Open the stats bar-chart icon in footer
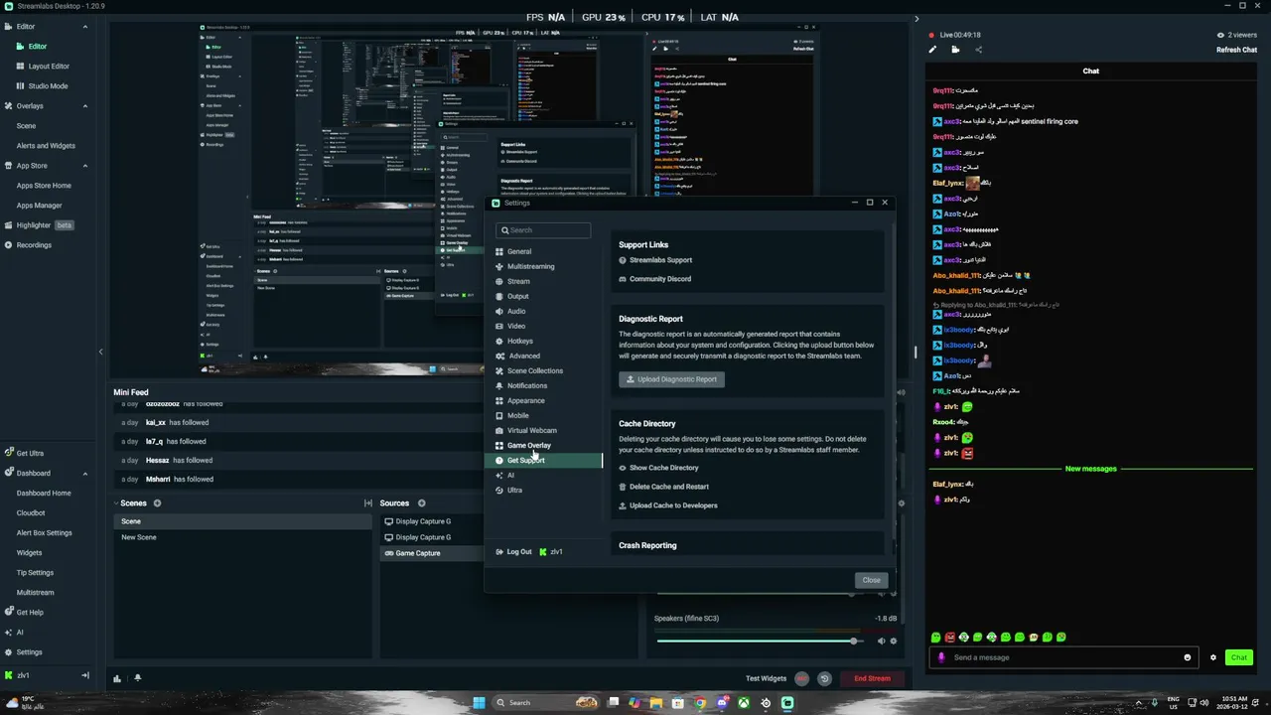 (x=117, y=678)
